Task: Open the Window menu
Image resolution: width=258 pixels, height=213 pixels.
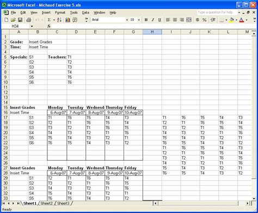Action: point(99,13)
